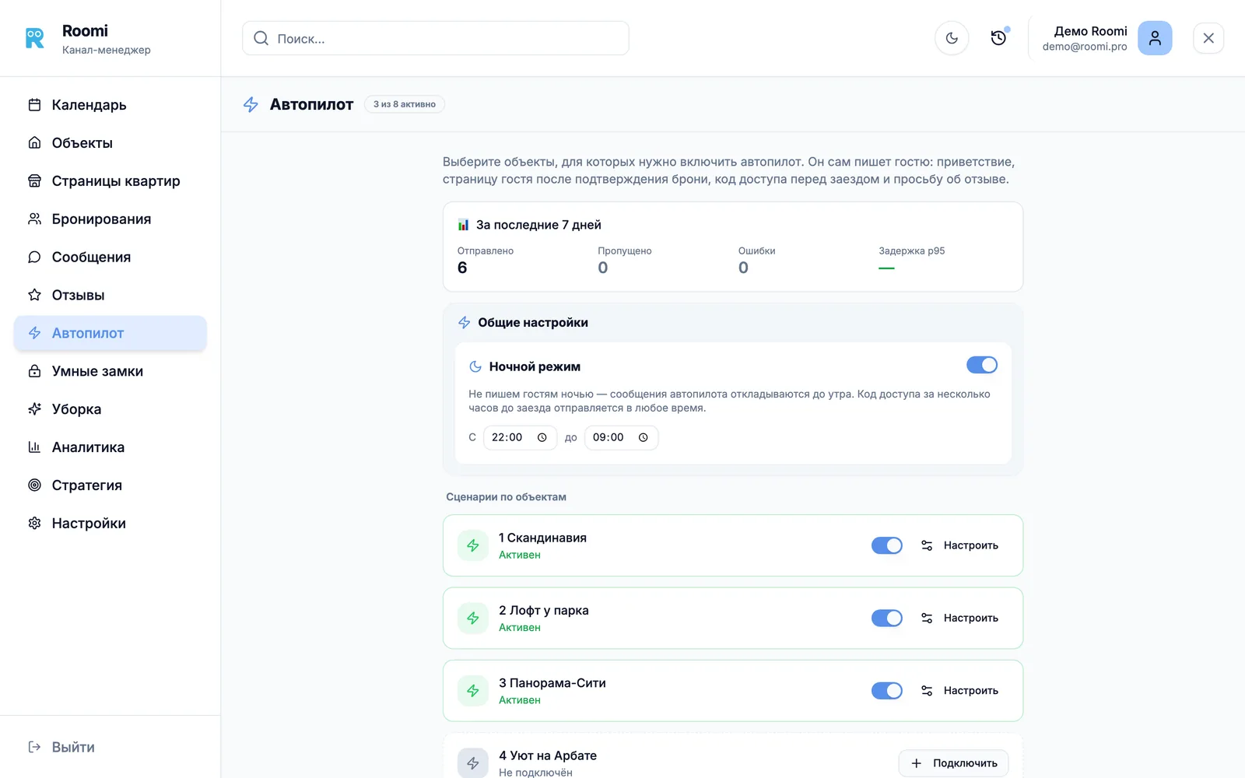Click Настроить for 2 Лофт у парка
Image resolution: width=1245 pixels, height=778 pixels.
(x=960, y=618)
